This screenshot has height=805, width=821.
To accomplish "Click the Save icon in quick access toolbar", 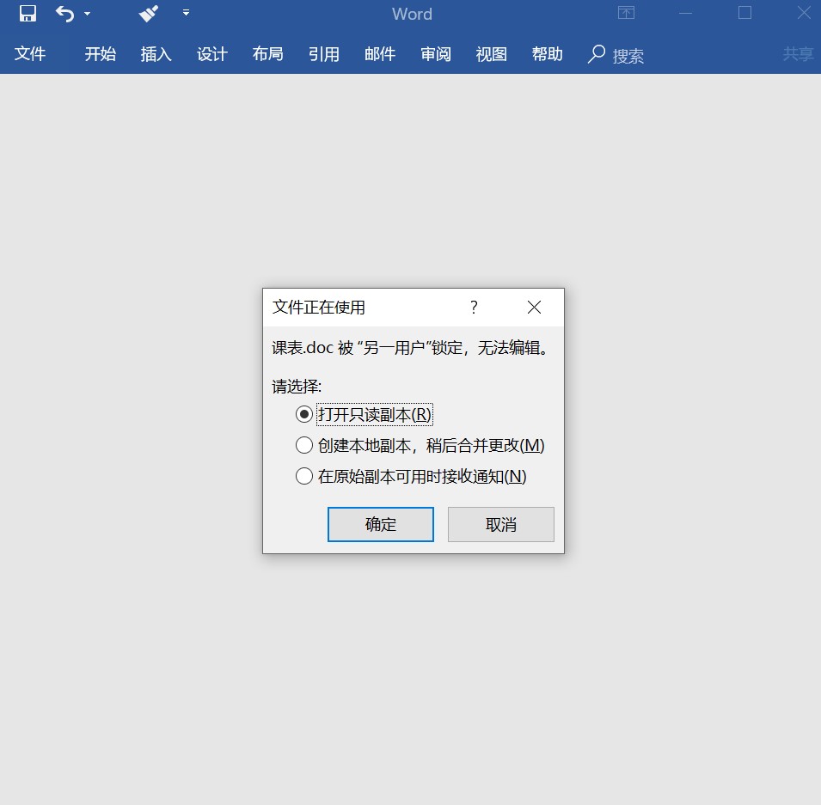I will (28, 14).
